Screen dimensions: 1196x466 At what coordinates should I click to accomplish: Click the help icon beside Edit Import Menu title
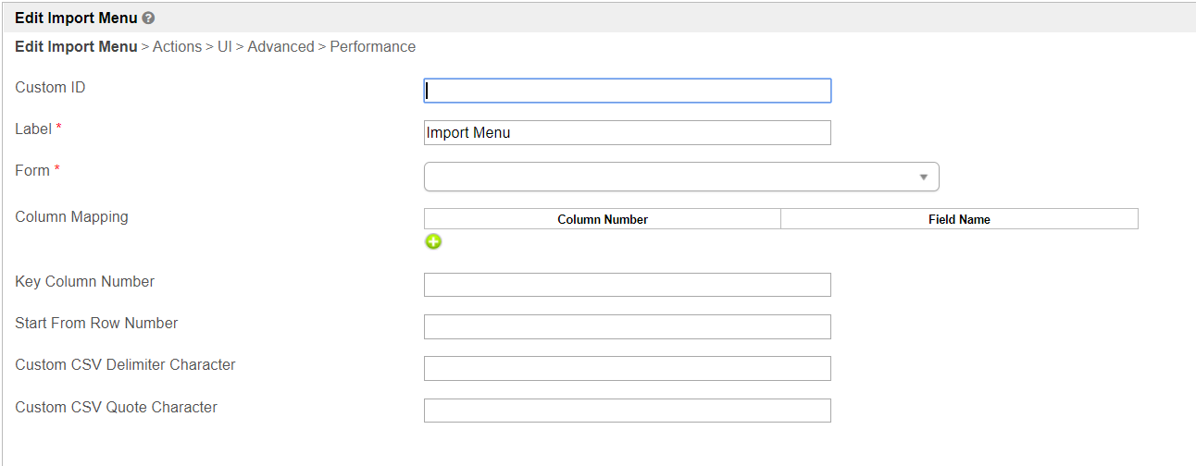tap(149, 18)
